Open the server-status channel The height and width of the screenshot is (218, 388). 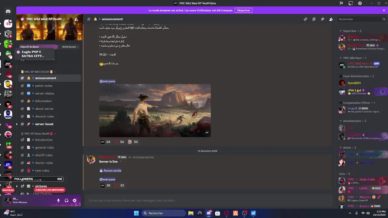point(49,93)
